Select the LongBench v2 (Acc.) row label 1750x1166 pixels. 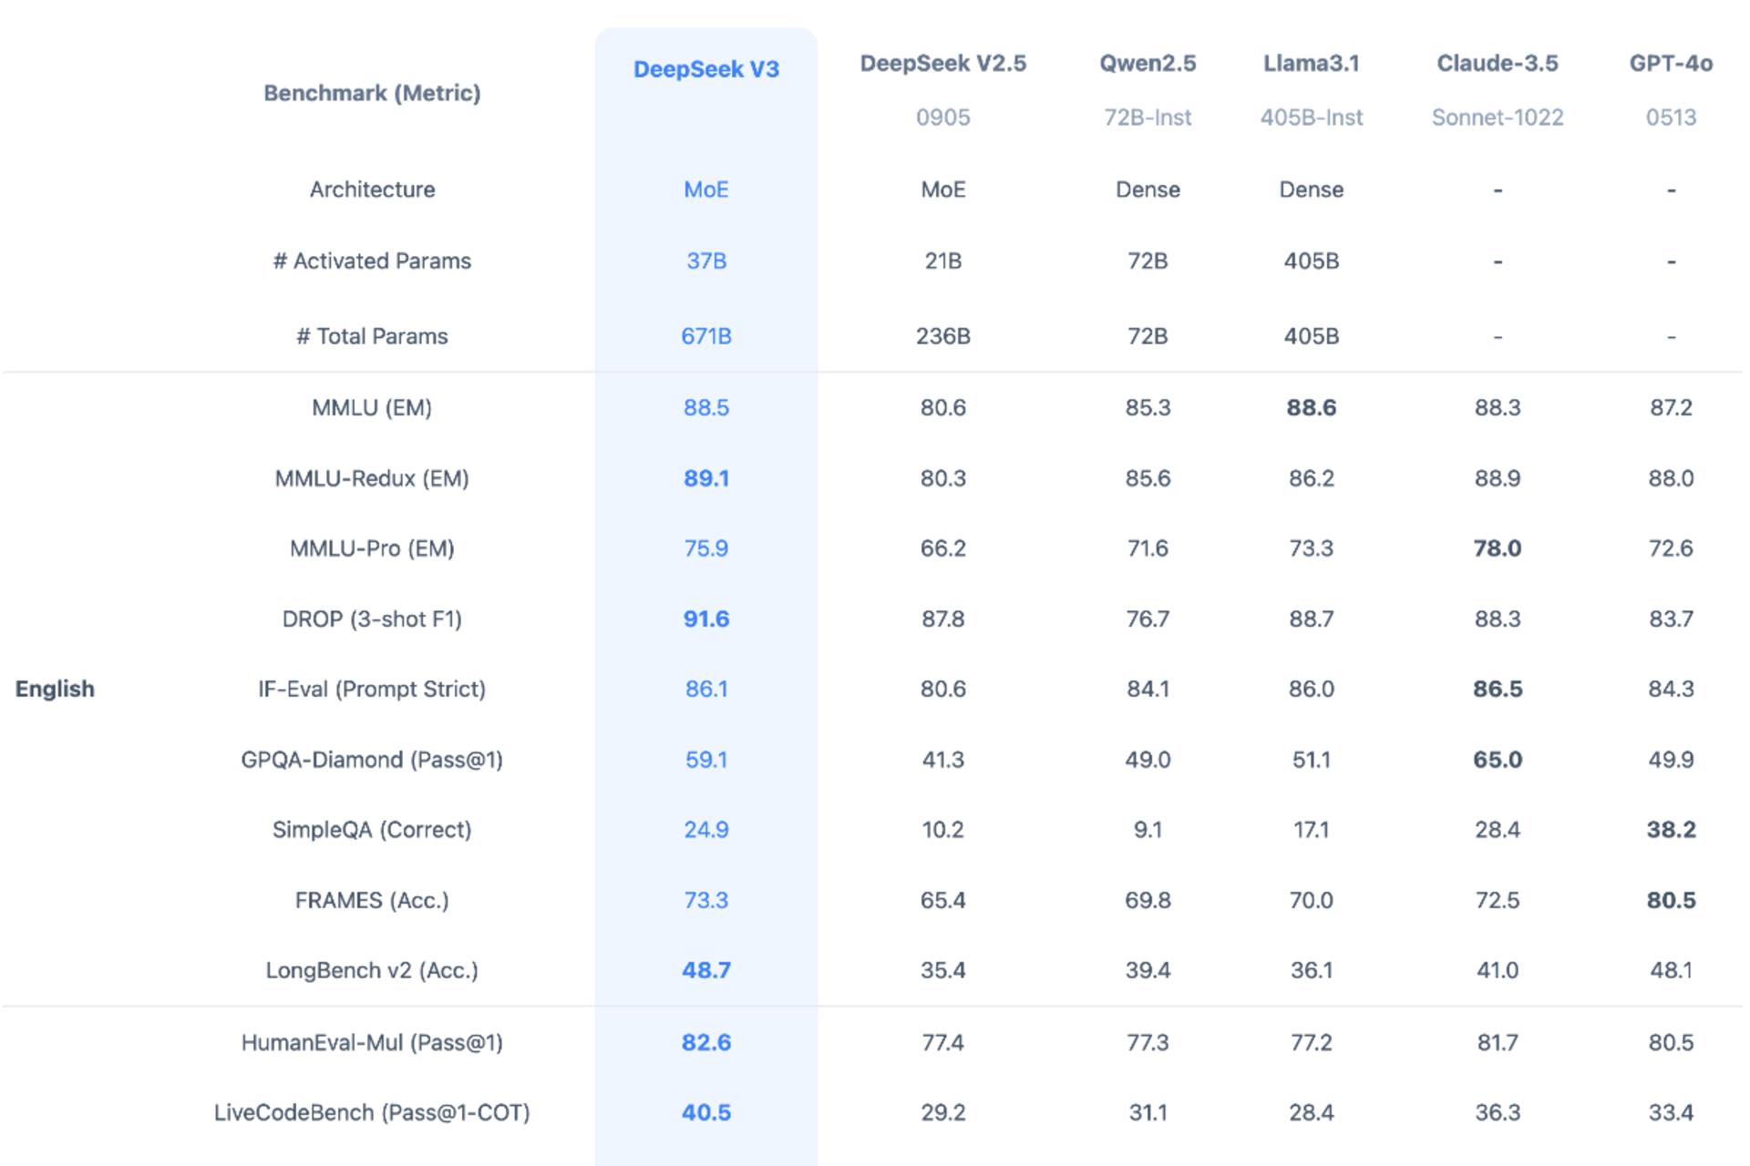[x=372, y=970]
